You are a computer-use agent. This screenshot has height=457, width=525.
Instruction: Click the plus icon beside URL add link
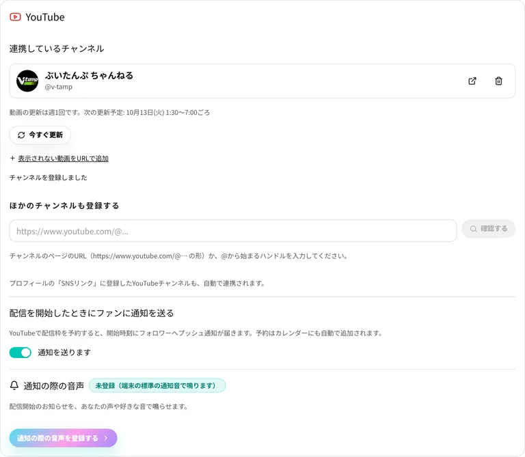[12, 158]
